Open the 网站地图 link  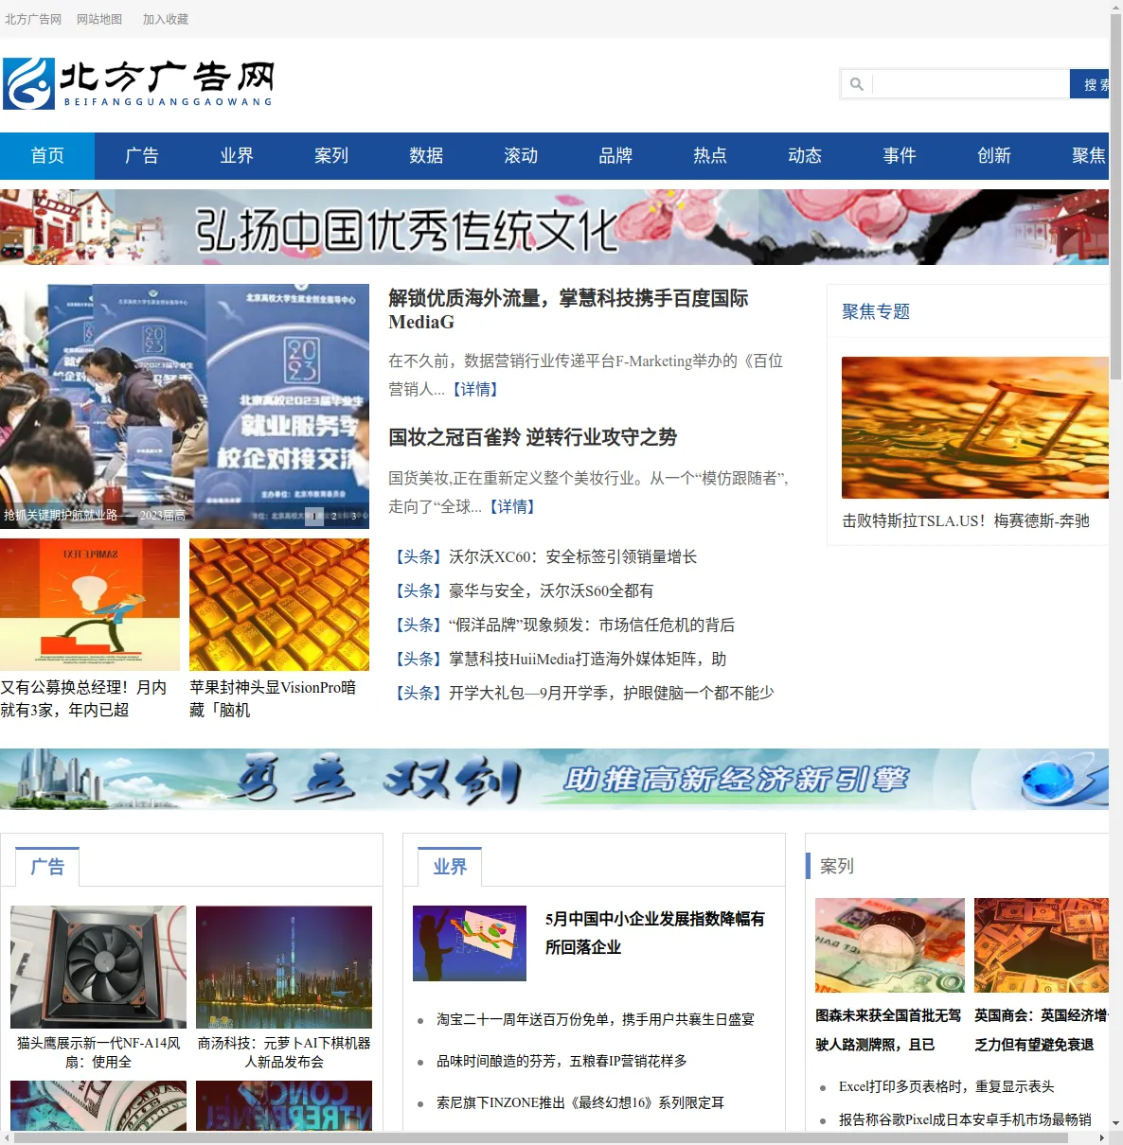(x=99, y=19)
